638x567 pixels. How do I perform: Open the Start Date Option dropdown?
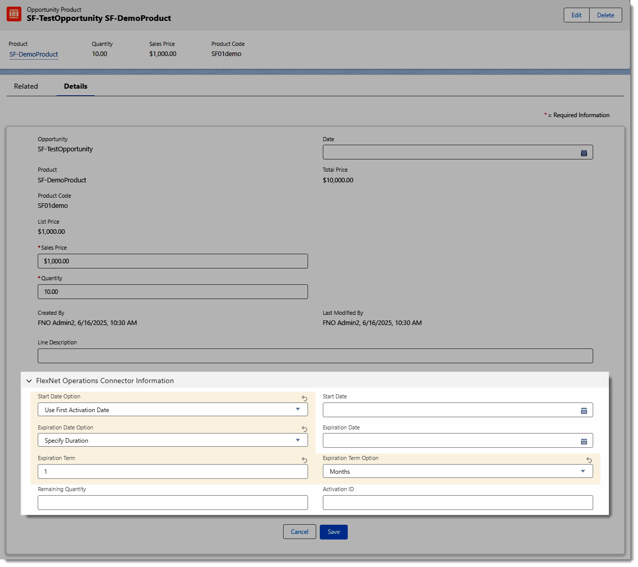pos(173,410)
